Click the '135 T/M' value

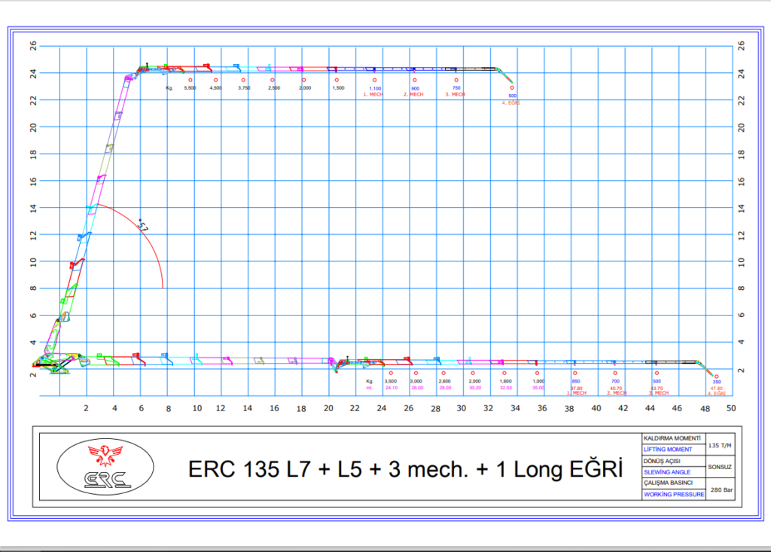pyautogui.click(x=720, y=445)
